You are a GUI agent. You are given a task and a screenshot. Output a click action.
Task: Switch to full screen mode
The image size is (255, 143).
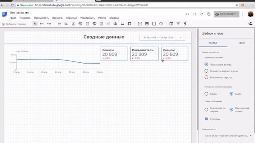point(194,14)
